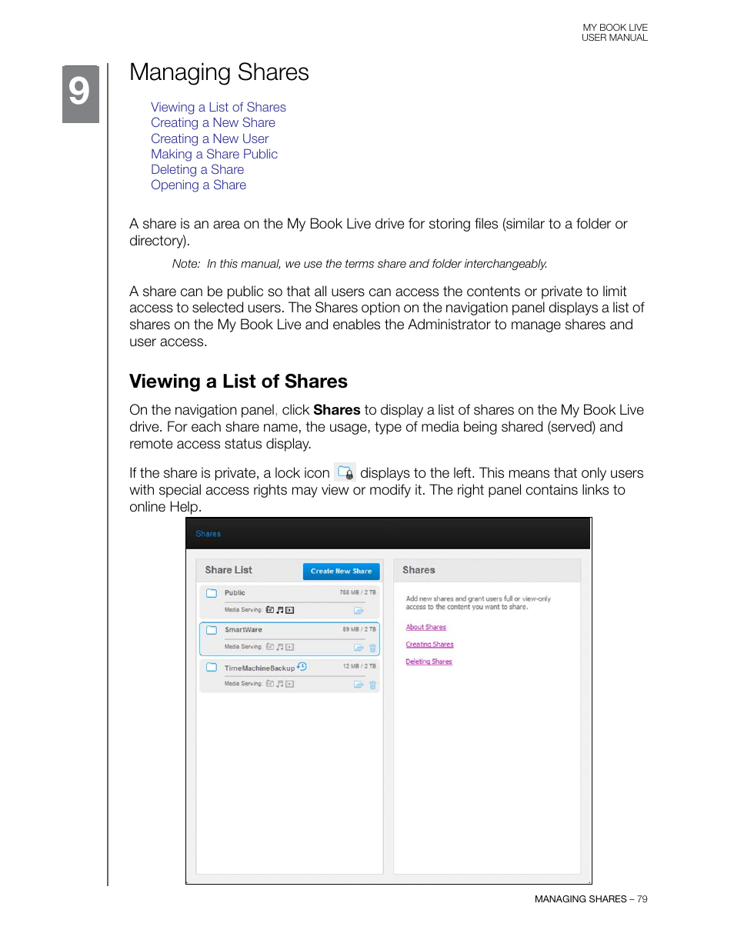
Task: Click music media serving icon for TimeMachineBackup
Action: tap(280, 684)
